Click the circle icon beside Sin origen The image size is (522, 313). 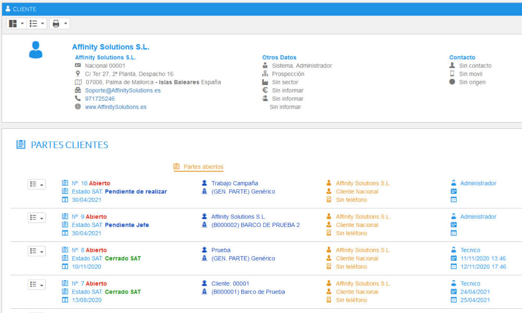[452, 82]
